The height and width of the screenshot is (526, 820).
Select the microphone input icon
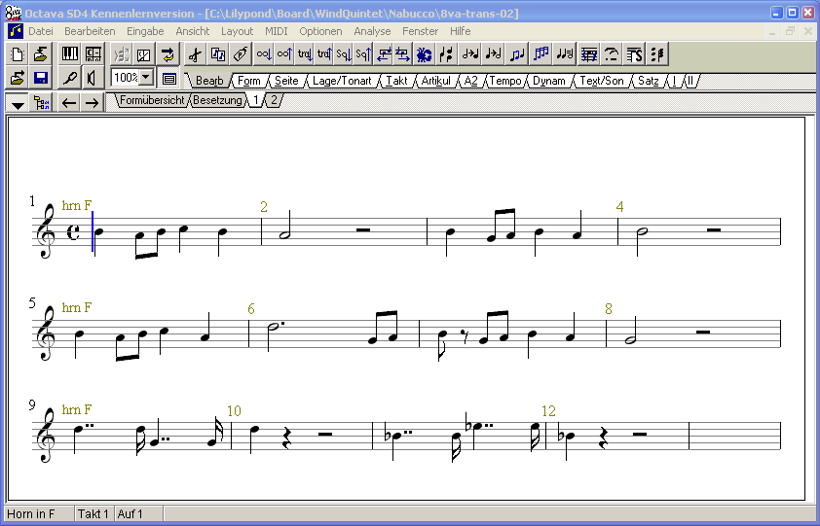69,79
